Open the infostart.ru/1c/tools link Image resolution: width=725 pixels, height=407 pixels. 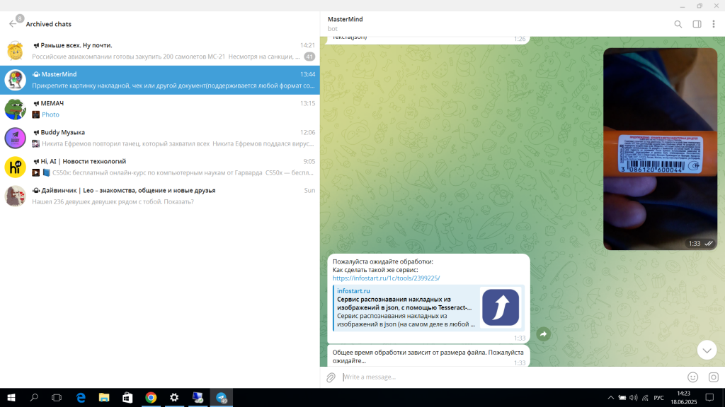click(386, 278)
